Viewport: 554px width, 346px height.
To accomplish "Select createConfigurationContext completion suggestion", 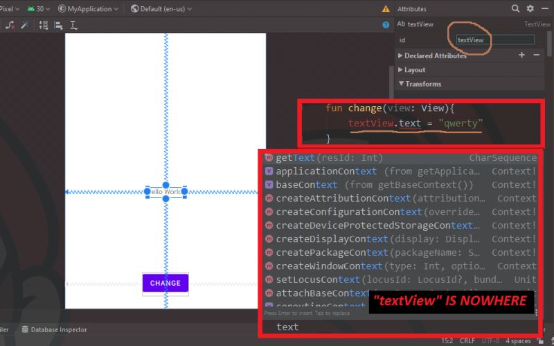I will [x=401, y=211].
